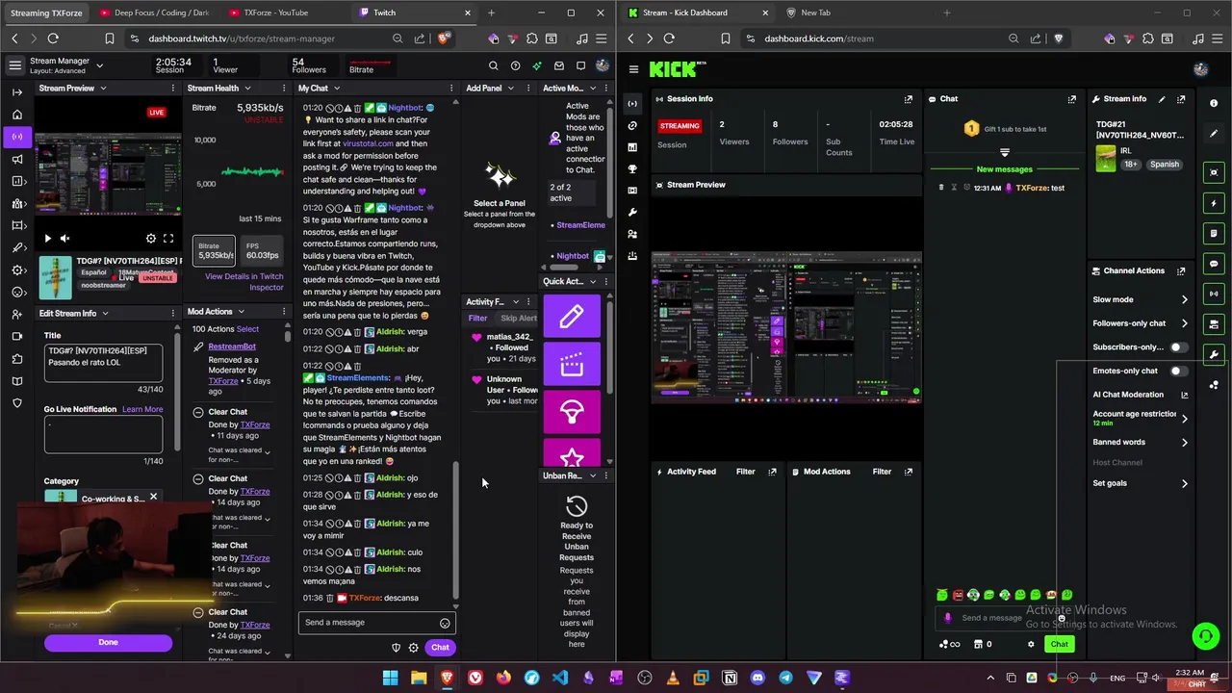Open virustotal.com link in Nightbot message
This screenshot has height=693, width=1232.
click(369, 143)
